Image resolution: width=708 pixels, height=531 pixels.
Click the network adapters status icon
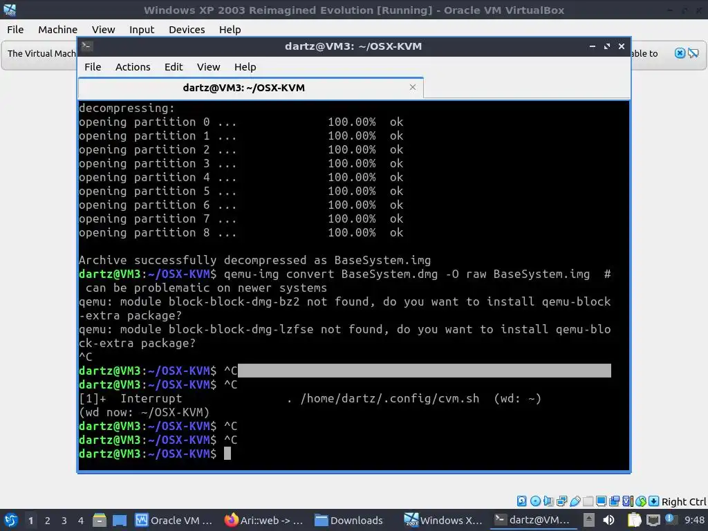[561, 501]
